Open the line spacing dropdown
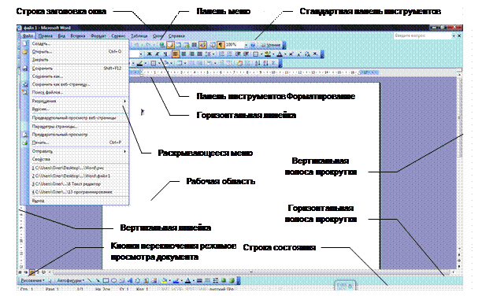This screenshot has height=296, width=482. [x=213, y=54]
